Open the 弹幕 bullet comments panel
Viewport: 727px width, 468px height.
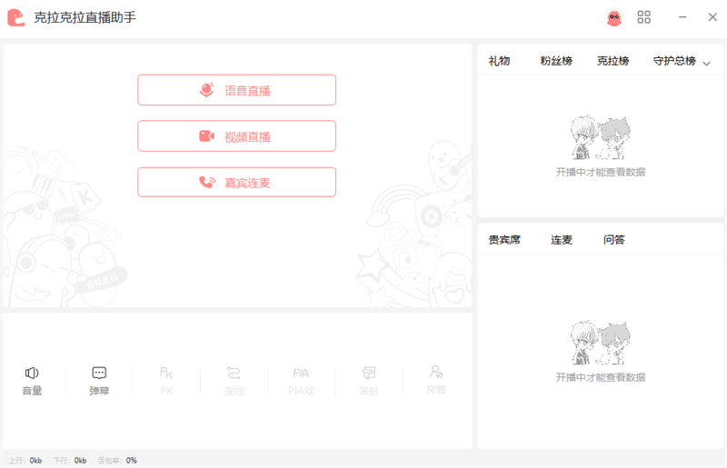[x=99, y=380]
